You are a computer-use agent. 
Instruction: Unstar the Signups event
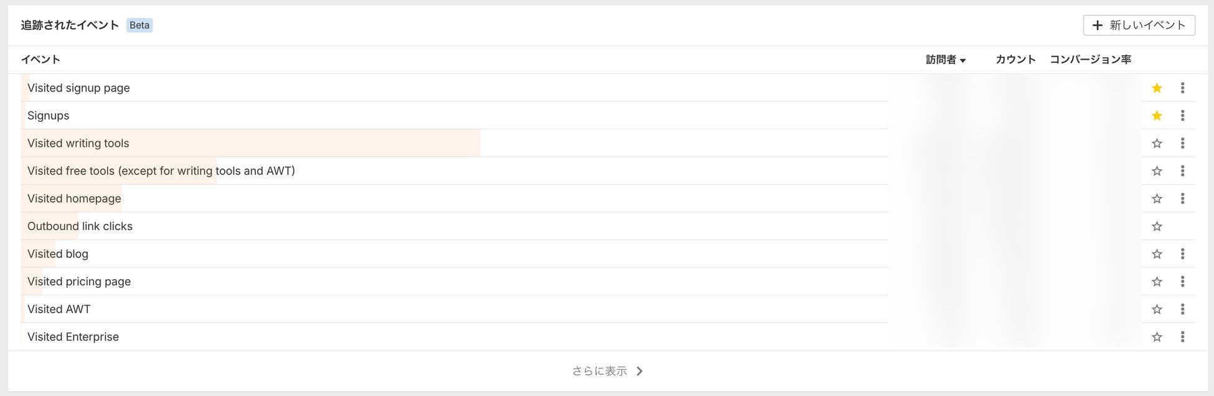click(1157, 116)
